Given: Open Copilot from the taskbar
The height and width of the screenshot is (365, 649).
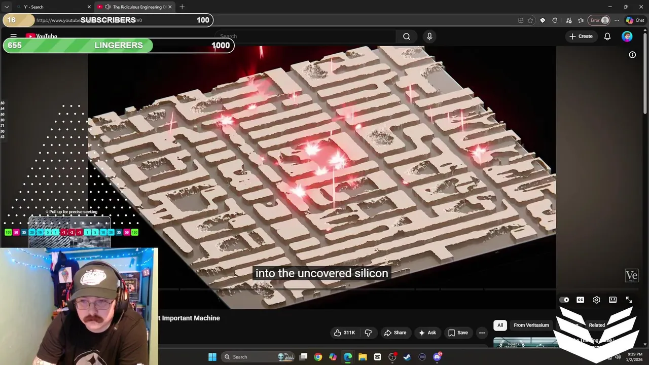Looking at the screenshot, I should tap(333, 357).
